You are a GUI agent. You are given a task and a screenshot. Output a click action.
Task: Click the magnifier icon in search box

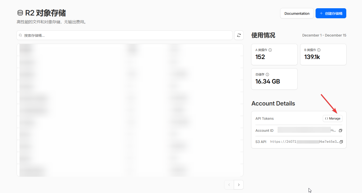click(21, 35)
